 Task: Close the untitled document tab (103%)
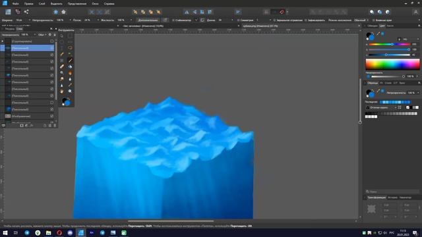(239, 26)
